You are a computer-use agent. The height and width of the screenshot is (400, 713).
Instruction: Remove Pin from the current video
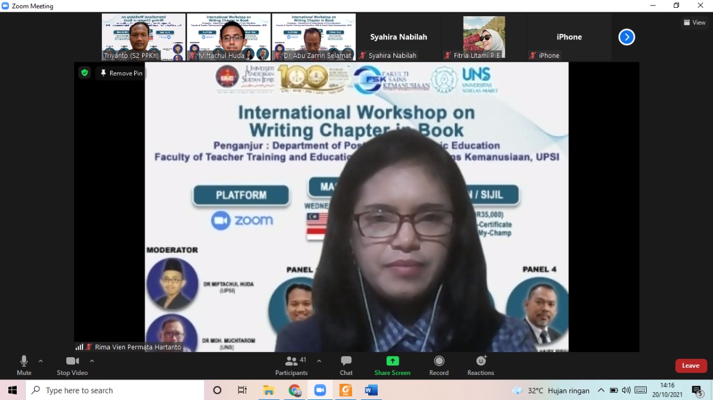click(121, 73)
